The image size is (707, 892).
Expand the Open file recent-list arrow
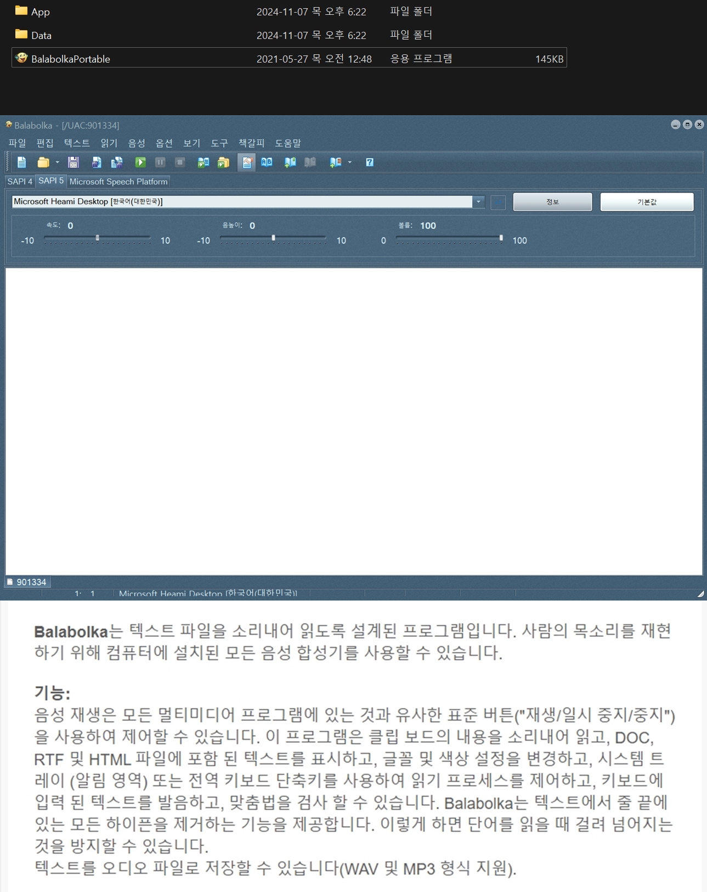tap(57, 162)
